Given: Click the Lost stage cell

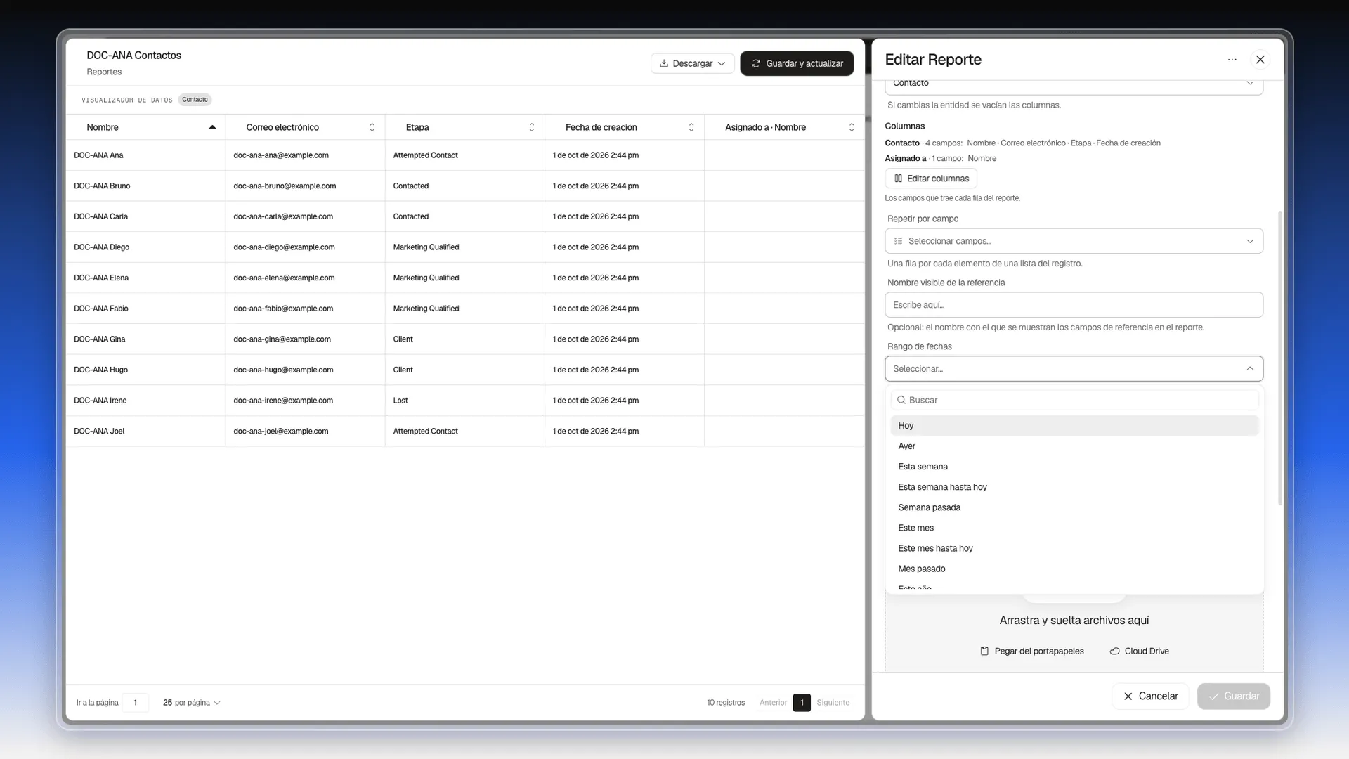Looking at the screenshot, I should [x=464, y=401].
